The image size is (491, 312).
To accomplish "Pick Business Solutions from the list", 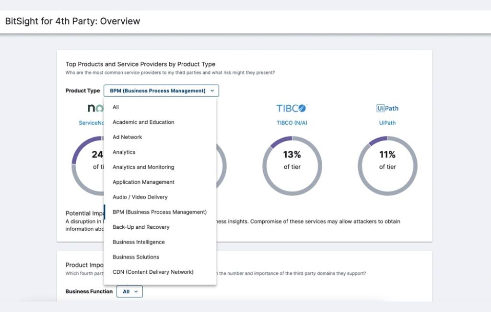I will (136, 257).
